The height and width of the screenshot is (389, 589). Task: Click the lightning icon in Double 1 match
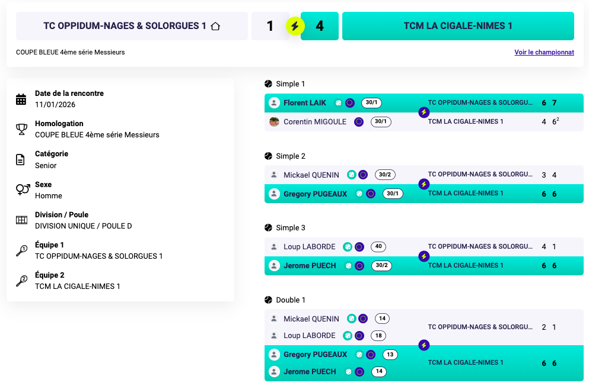(424, 345)
